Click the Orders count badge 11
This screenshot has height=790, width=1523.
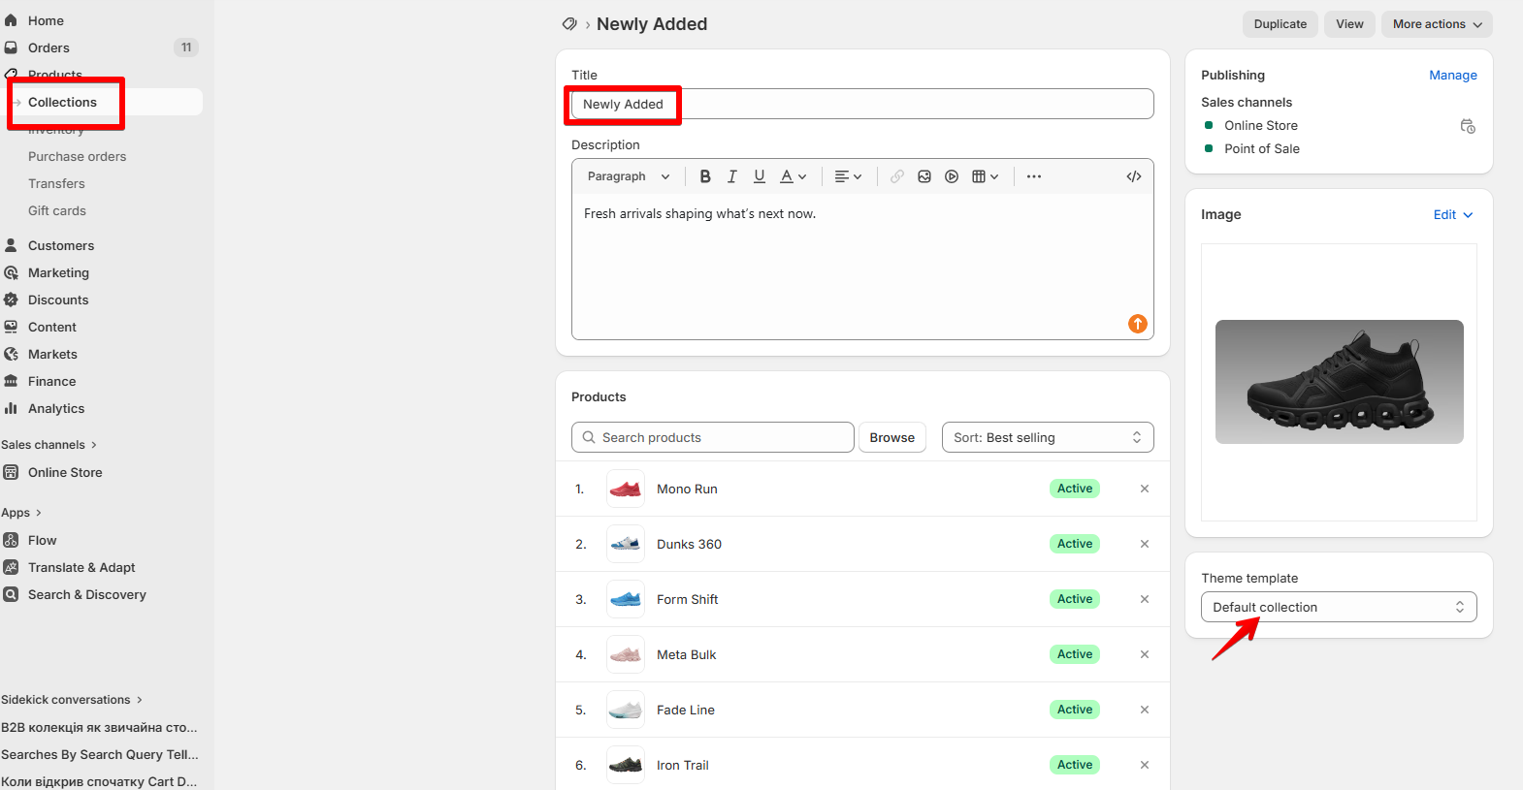click(186, 47)
